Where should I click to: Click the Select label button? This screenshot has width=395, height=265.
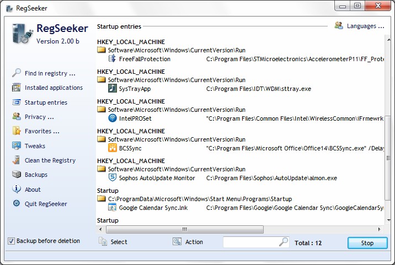point(119,242)
